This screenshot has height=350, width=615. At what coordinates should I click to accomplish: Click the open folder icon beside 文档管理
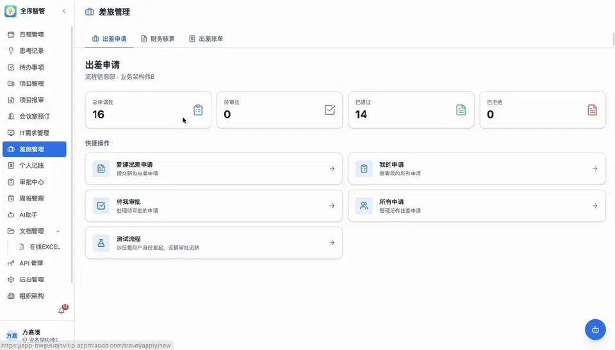coord(11,231)
